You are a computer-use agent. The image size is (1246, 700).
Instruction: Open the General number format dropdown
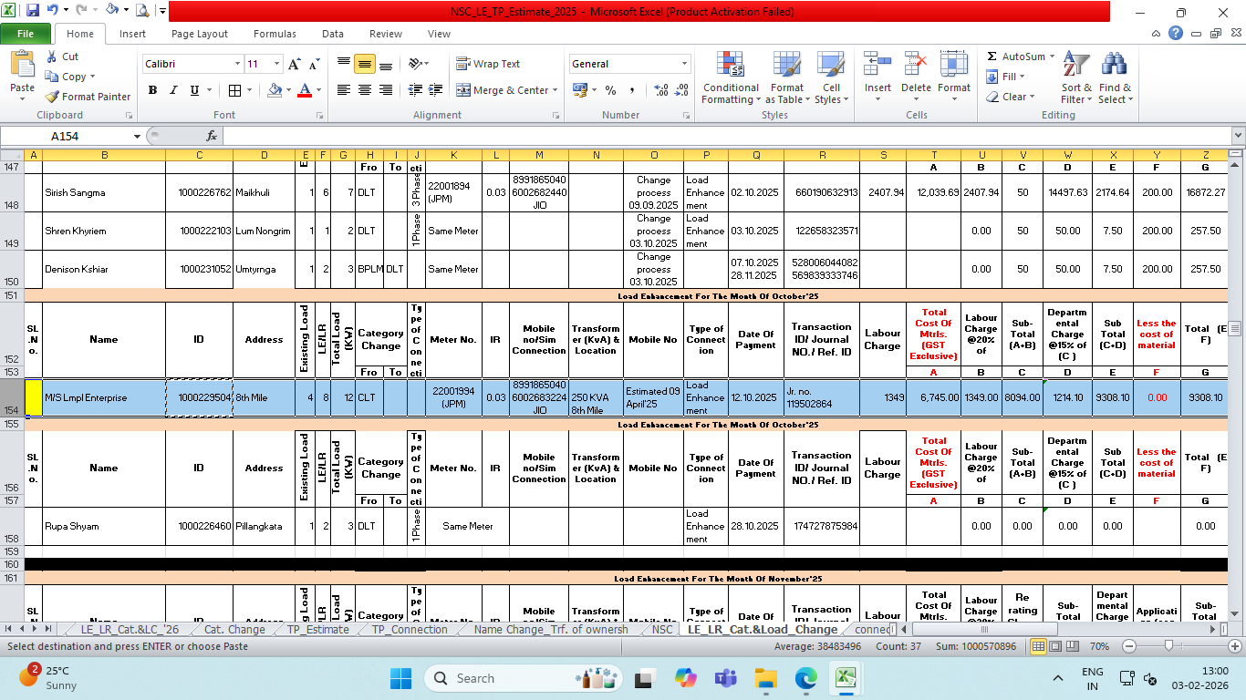point(684,64)
